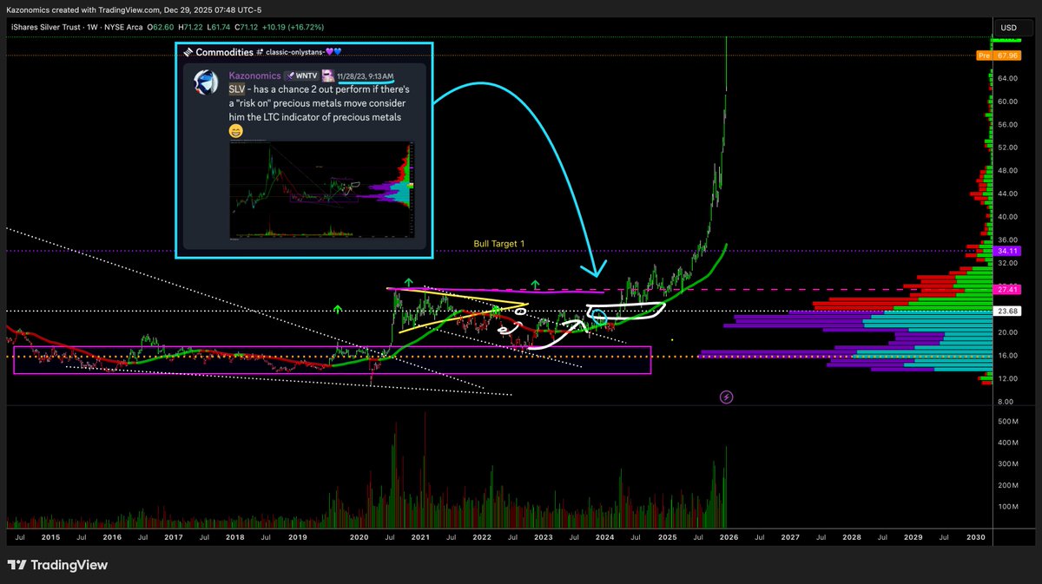Image resolution: width=1042 pixels, height=584 pixels.
Task: Click the 12.00 price axis value
Action: (x=1007, y=378)
